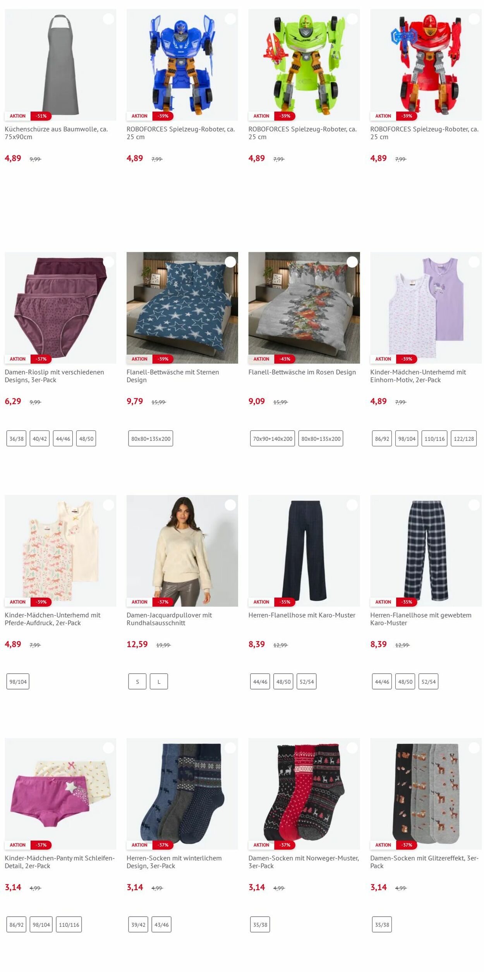Add the grey Küchenschürze to wishlist
This screenshot has width=484, height=972.
point(108,19)
